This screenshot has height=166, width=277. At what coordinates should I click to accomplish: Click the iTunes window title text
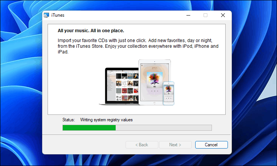pyautogui.click(x=58, y=15)
